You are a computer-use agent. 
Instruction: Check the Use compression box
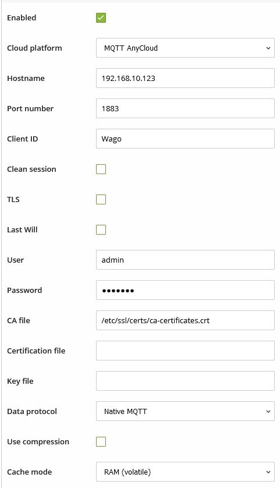101,441
